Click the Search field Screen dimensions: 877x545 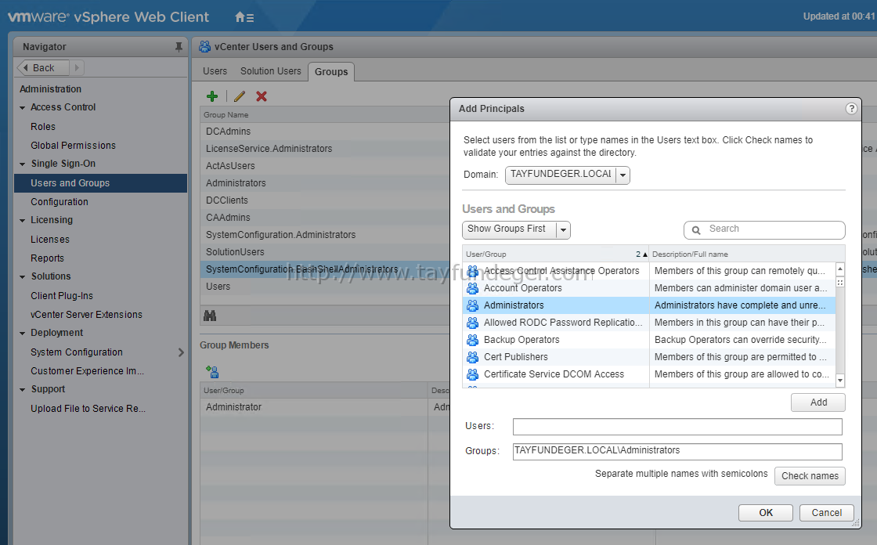pos(764,230)
